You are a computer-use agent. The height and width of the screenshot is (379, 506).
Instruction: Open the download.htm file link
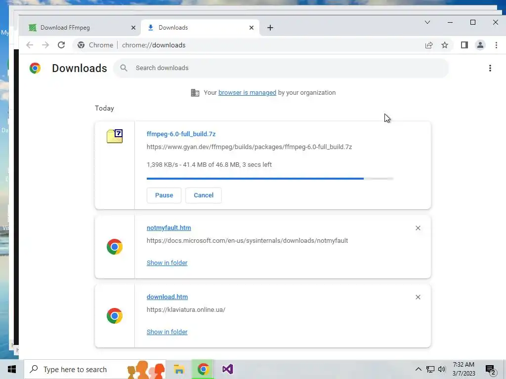[x=167, y=297]
